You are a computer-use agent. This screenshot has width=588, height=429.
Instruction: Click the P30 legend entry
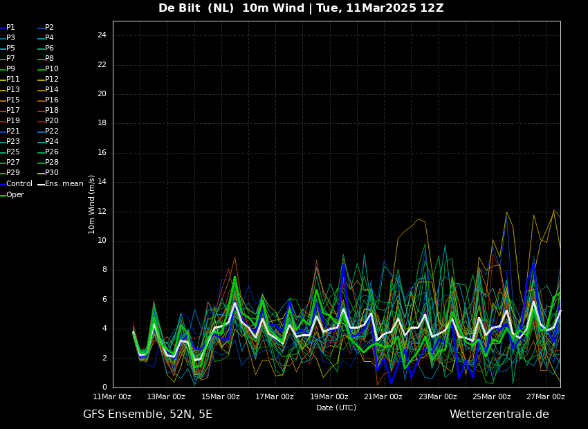[48, 173]
